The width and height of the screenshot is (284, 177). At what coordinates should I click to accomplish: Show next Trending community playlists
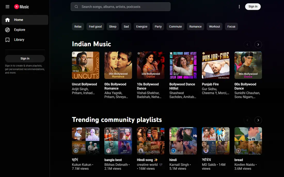tap(258, 120)
